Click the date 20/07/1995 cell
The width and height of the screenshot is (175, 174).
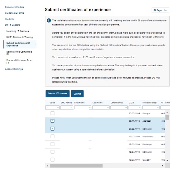click(x=134, y=113)
